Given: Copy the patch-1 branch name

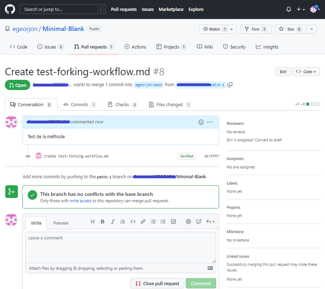Looking at the screenshot, I should (230, 85).
